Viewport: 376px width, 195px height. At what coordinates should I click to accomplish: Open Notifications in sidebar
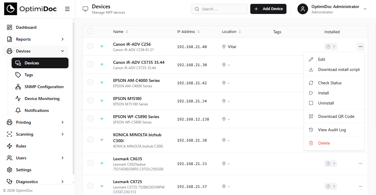click(40, 110)
